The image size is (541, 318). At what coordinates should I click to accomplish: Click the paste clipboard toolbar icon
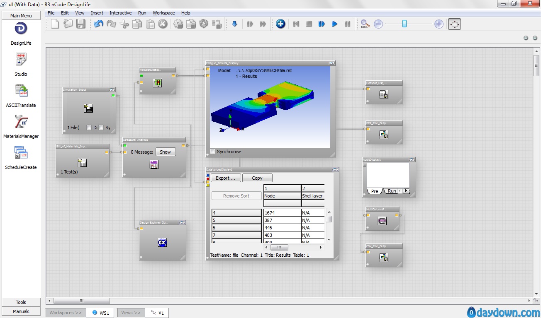tap(150, 24)
